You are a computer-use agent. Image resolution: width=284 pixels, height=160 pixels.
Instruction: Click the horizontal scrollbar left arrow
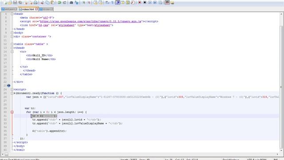(x=3, y=154)
